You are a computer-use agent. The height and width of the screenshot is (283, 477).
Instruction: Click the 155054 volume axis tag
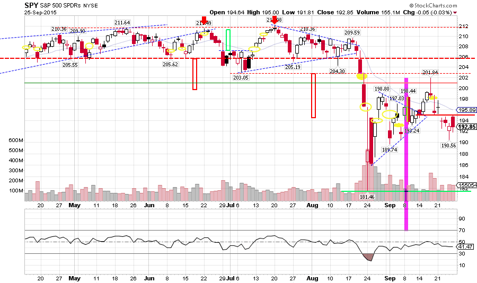pyautogui.click(x=467, y=185)
